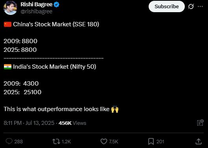Viewport: 208px width, 148px height.
Task: Click the reply speech bubble icon
Action: click(9, 141)
